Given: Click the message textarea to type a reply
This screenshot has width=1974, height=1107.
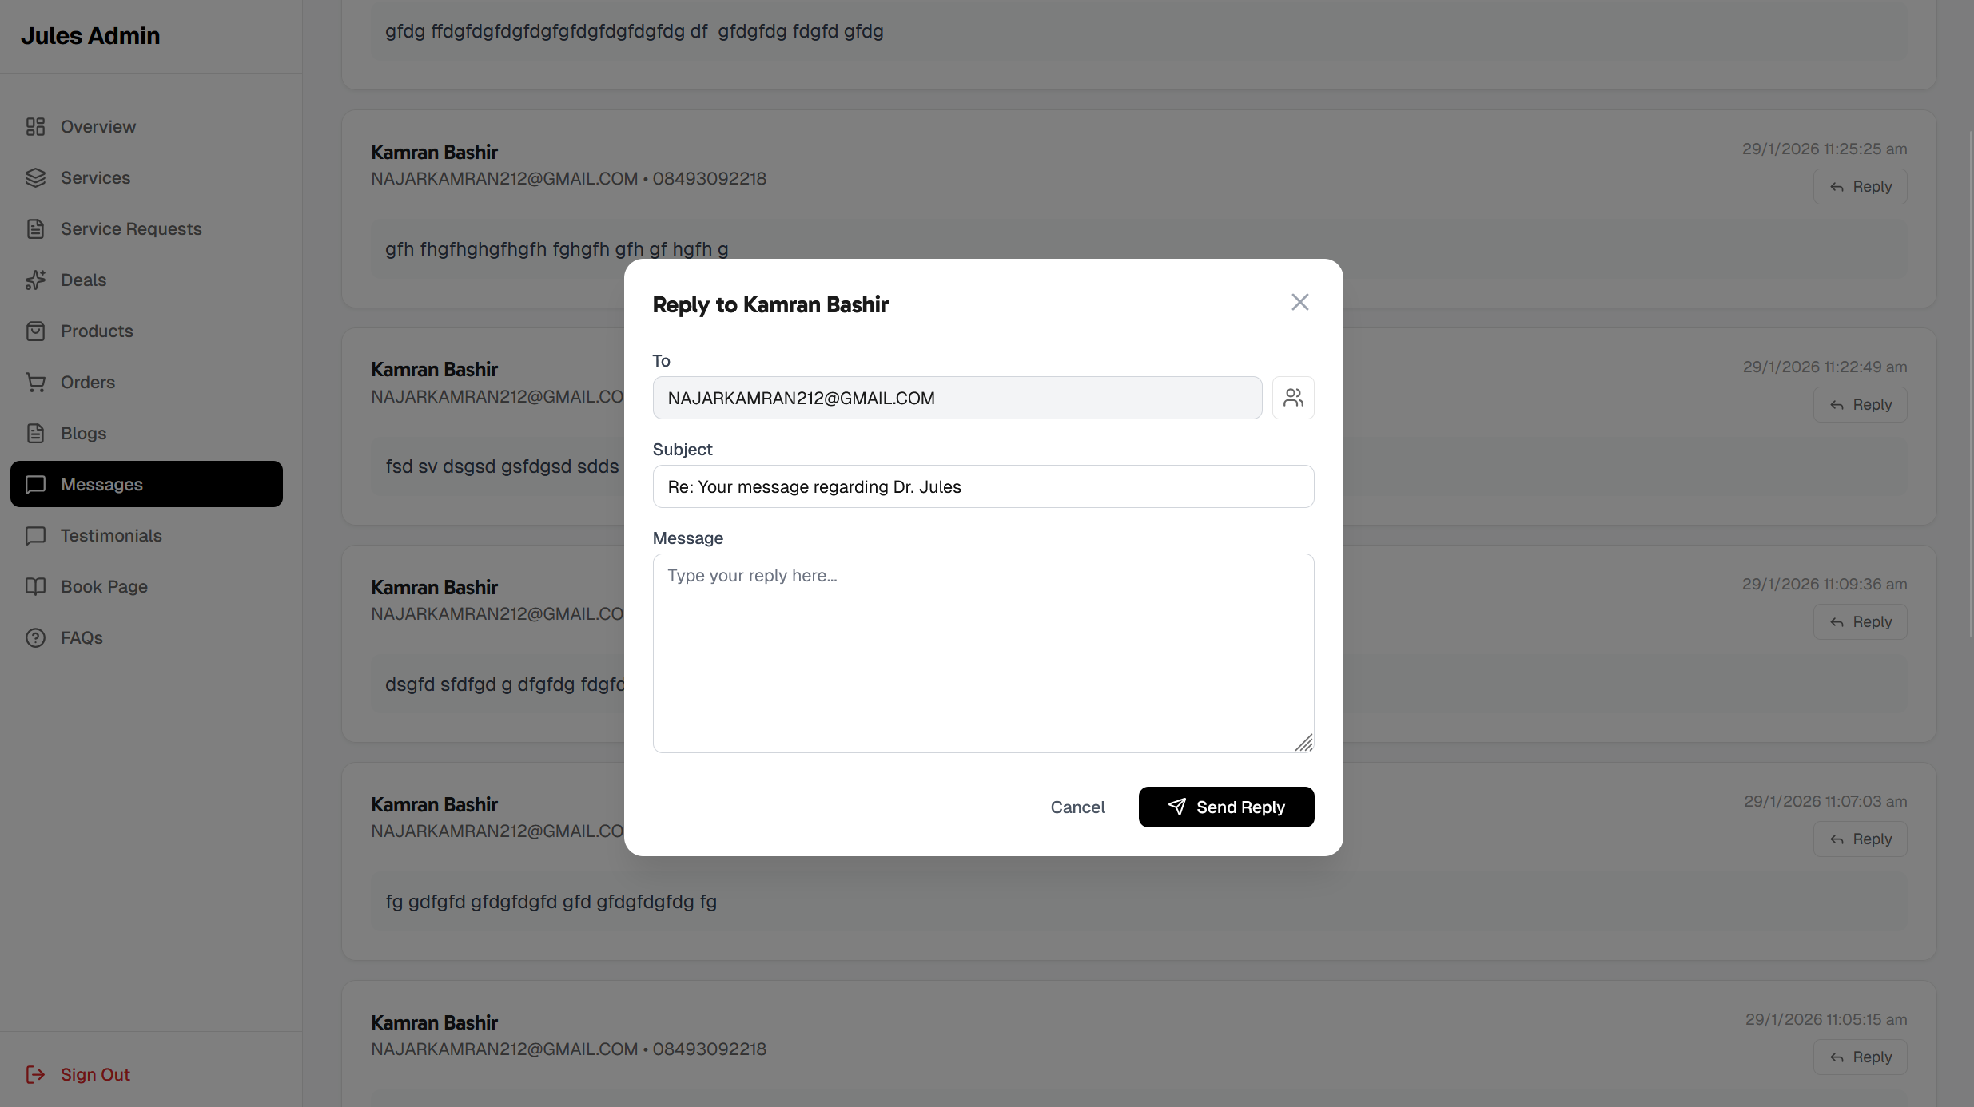Looking at the screenshot, I should coord(982,653).
